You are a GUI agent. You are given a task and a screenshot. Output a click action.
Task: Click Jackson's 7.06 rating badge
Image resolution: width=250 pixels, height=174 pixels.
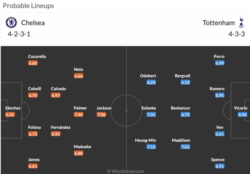pyautogui.click(x=102, y=114)
